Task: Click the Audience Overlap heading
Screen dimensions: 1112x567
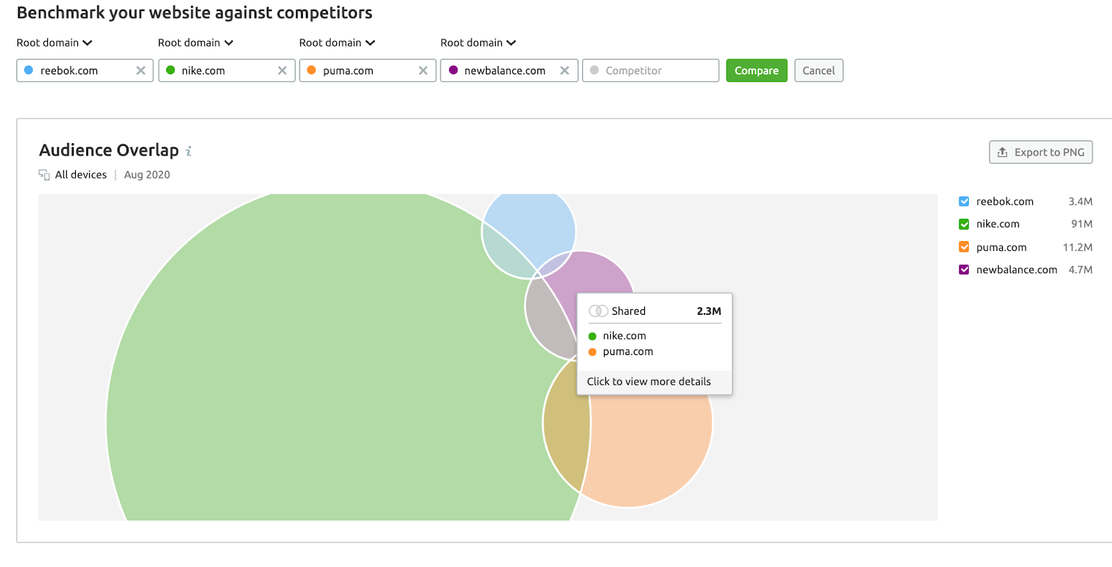Action: click(x=109, y=150)
